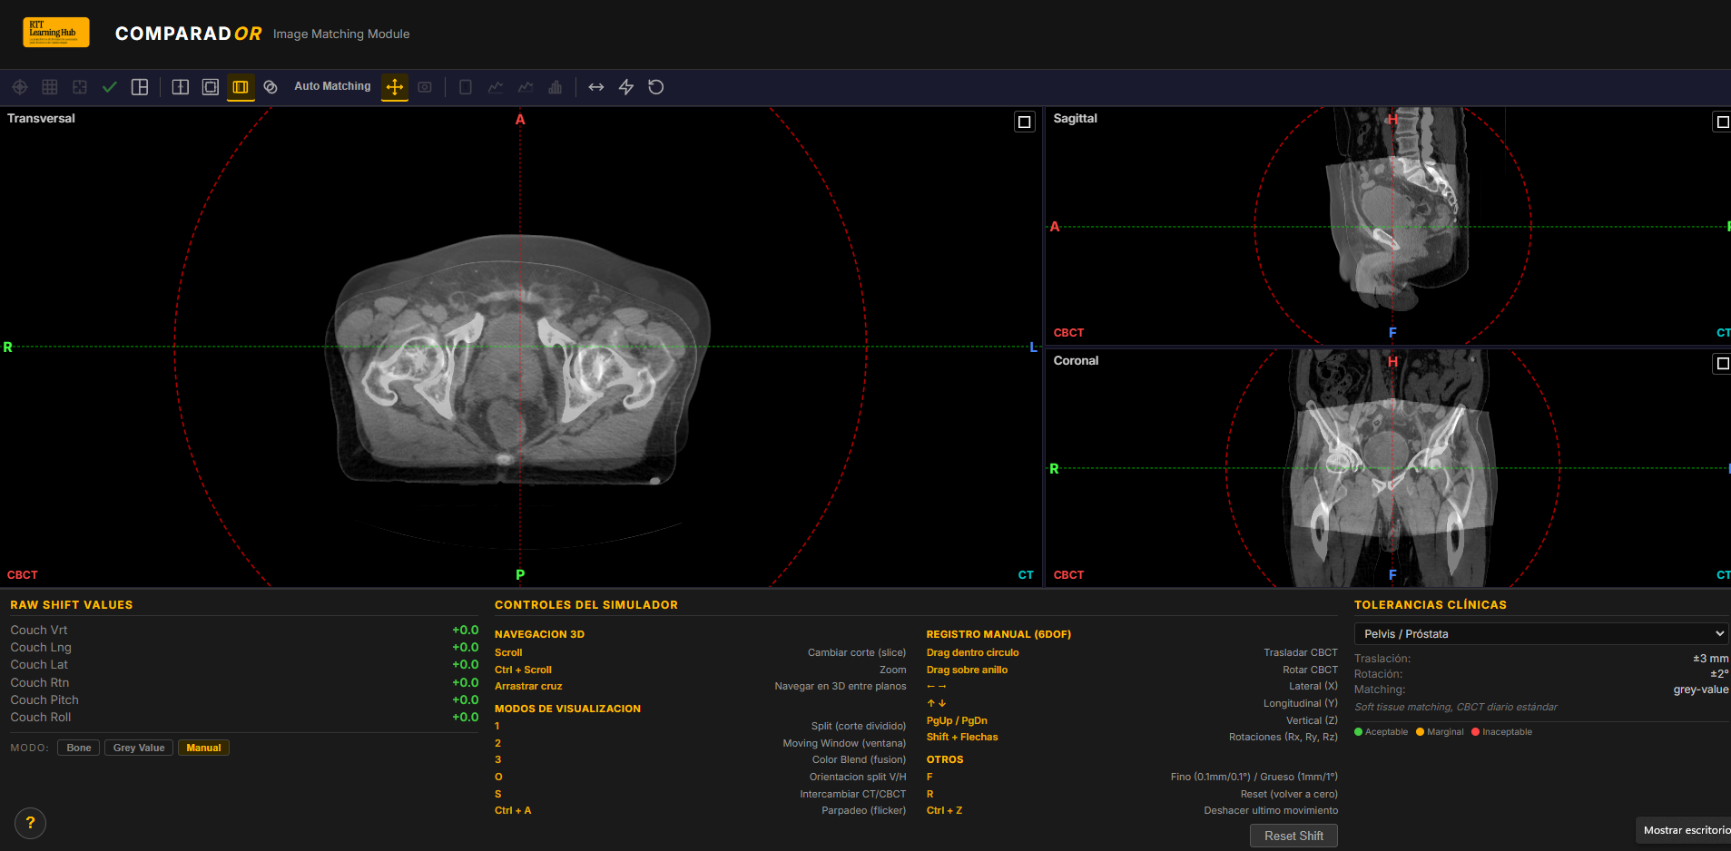Click the circular reset arrow icon

point(656,87)
